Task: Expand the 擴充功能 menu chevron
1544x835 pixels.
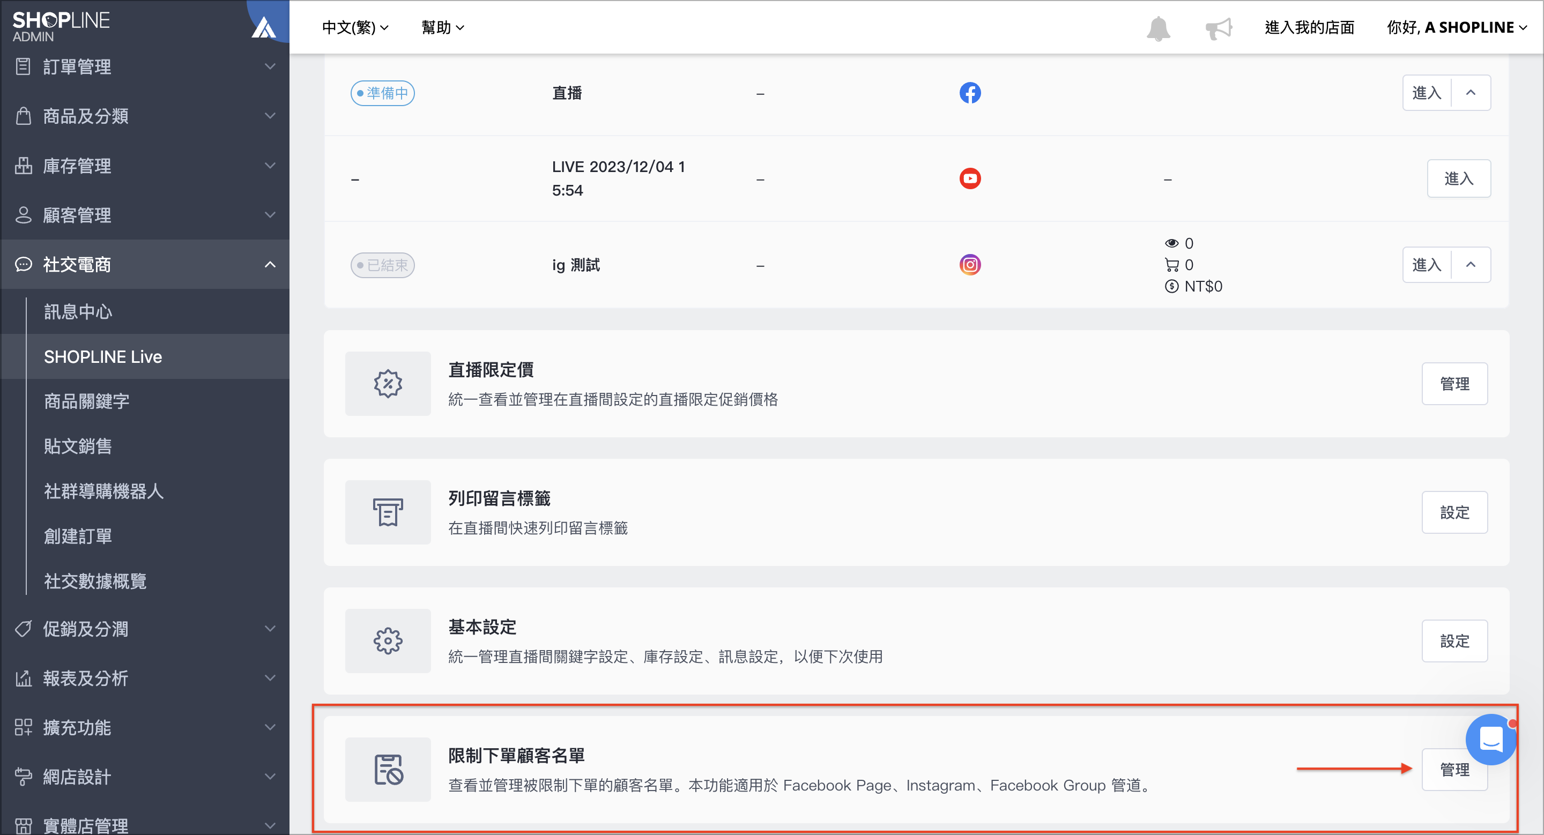Action: tap(270, 727)
